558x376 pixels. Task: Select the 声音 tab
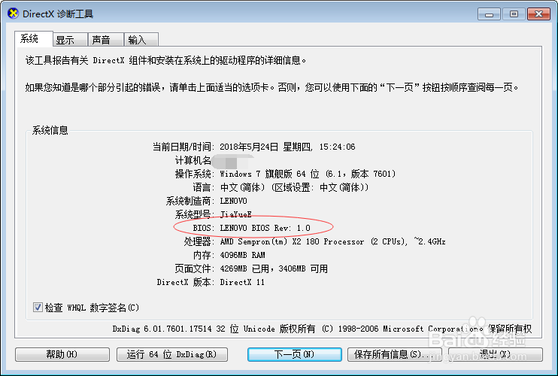click(106, 40)
